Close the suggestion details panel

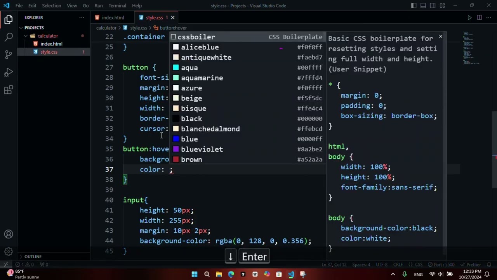[440, 37]
